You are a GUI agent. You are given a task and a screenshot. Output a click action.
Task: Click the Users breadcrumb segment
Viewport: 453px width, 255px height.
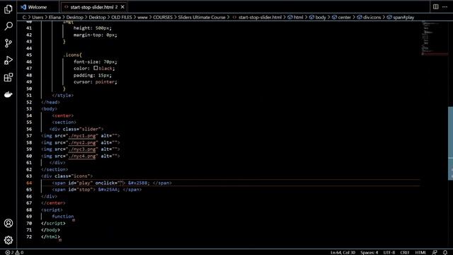(38, 17)
